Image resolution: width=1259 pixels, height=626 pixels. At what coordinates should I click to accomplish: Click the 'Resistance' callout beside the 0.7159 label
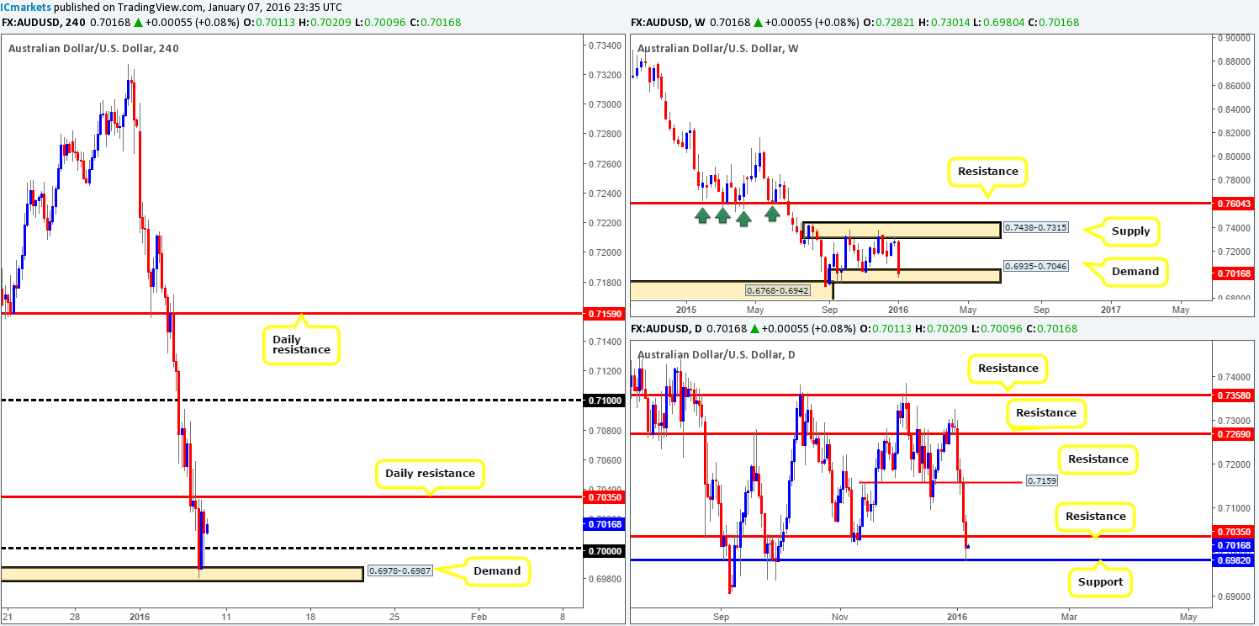pyautogui.click(x=1098, y=459)
